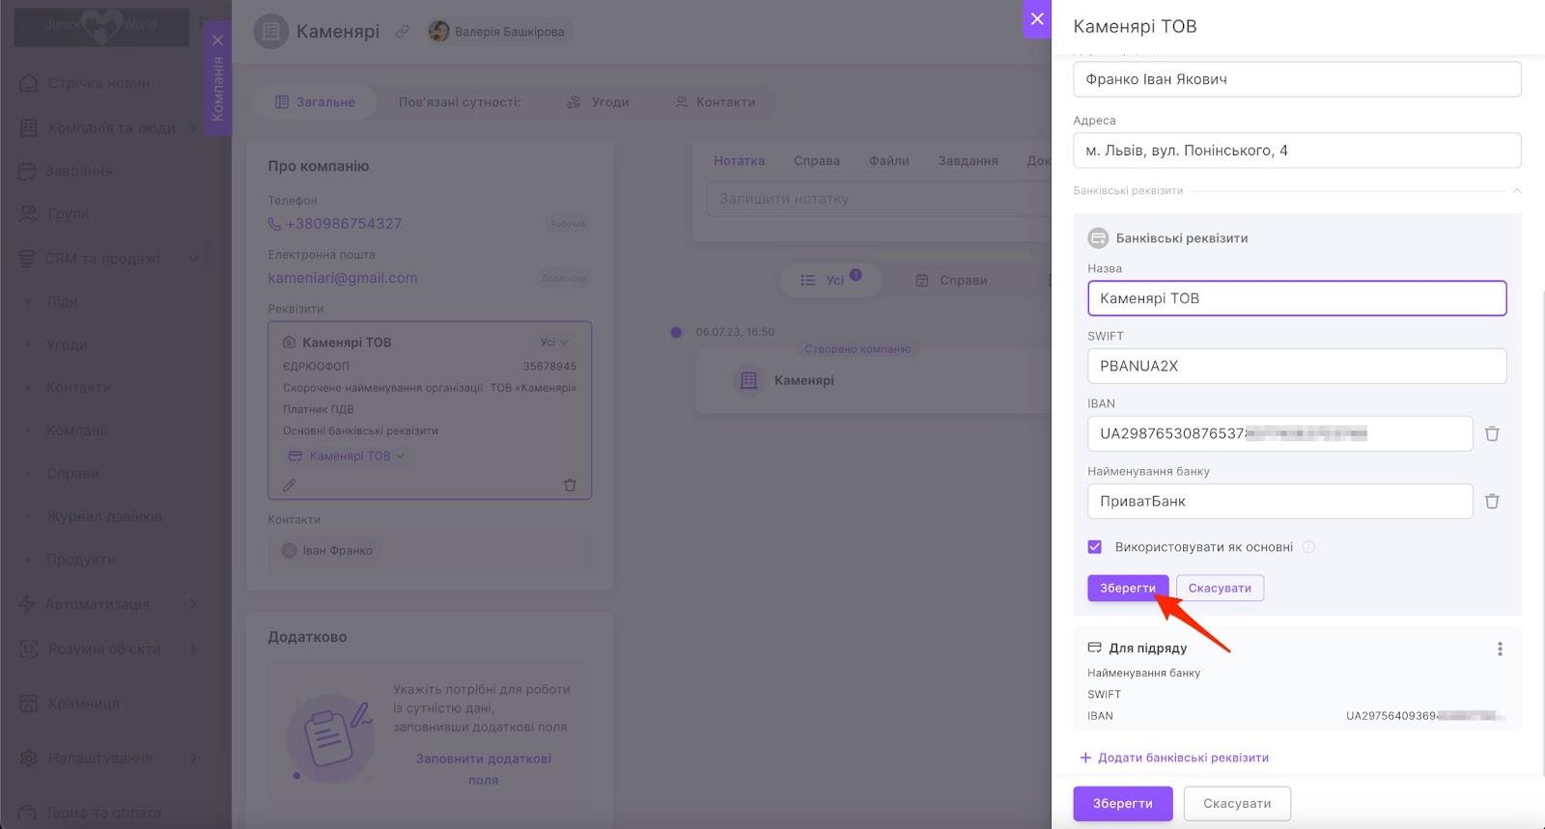The image size is (1545, 829).
Task: Edit requisites with the pencil icon
Action: pyautogui.click(x=289, y=485)
